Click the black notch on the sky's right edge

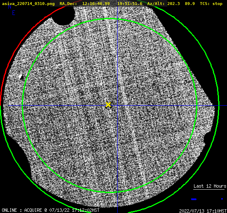[x=207, y=138]
